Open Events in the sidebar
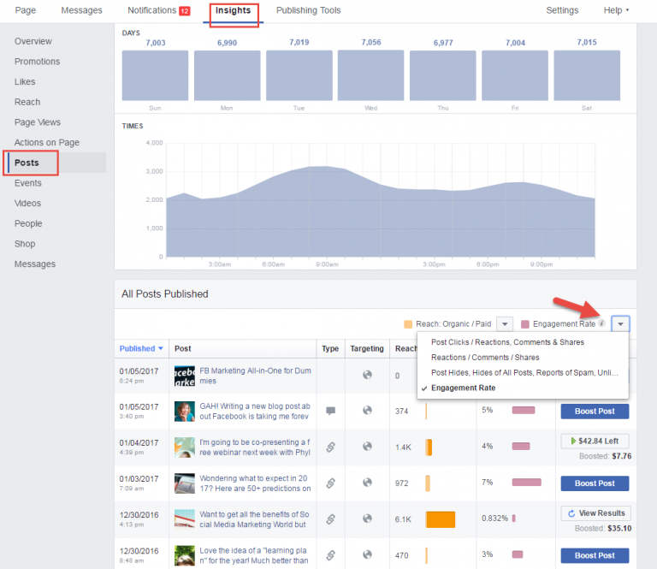657x569 pixels. coord(28,183)
